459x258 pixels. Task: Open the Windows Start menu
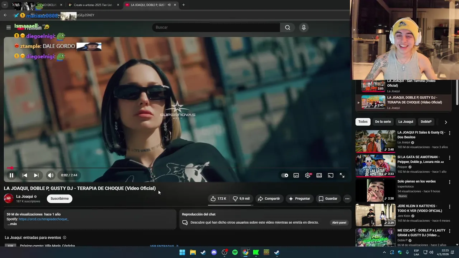(x=182, y=252)
